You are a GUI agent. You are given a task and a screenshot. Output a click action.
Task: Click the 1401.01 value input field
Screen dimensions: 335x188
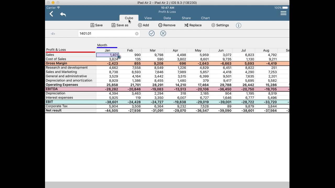click(x=109, y=33)
